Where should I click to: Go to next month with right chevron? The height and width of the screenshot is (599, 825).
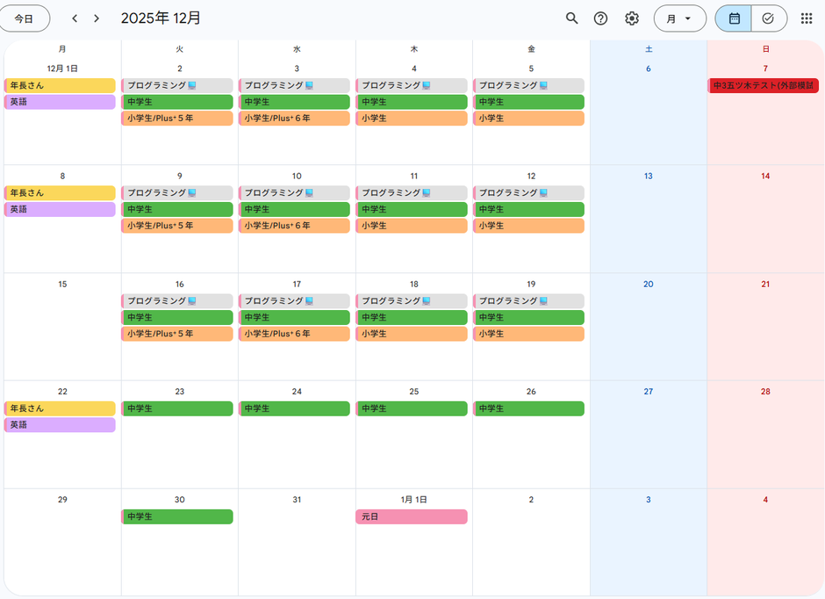(x=97, y=18)
